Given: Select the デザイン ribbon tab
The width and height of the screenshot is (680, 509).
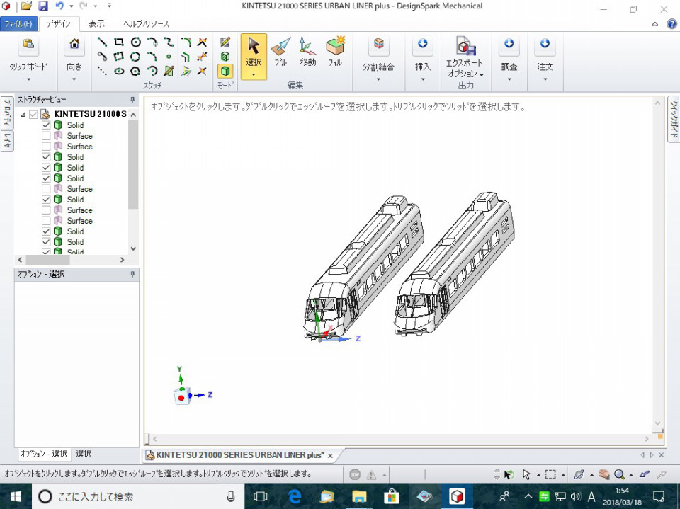Looking at the screenshot, I should (x=59, y=24).
